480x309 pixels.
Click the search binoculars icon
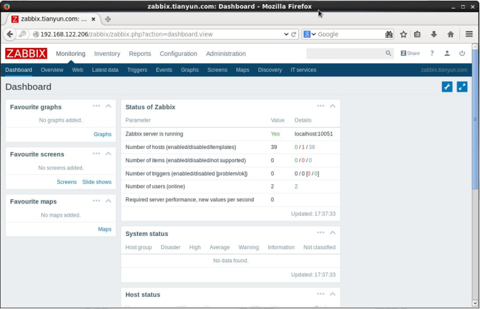pos(389,35)
